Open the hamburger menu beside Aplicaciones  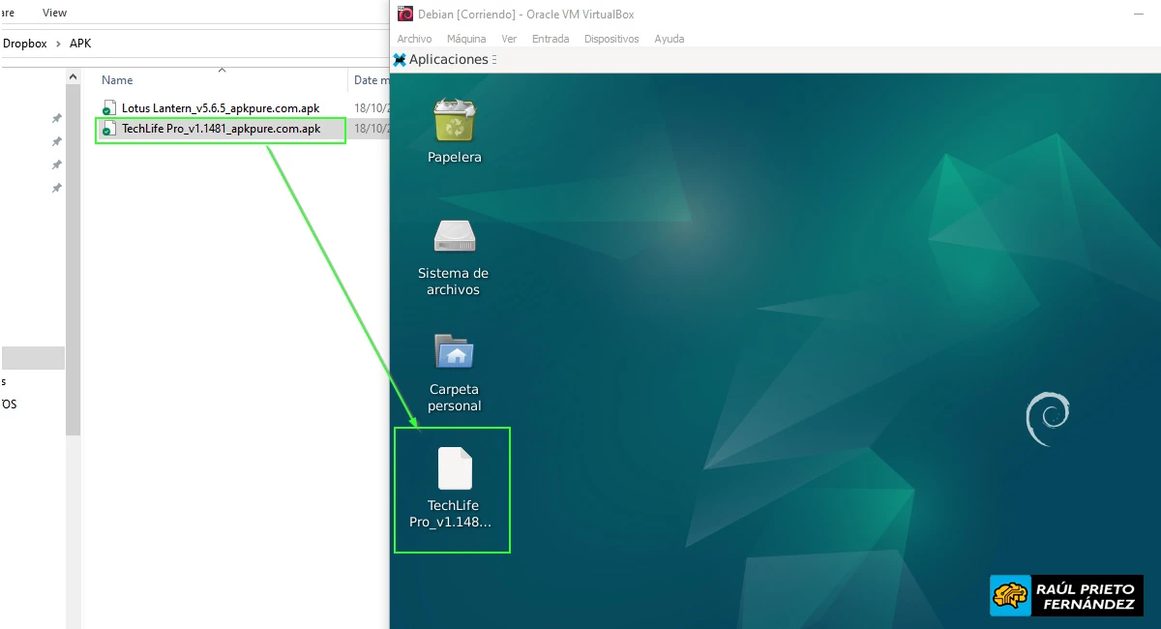(494, 59)
